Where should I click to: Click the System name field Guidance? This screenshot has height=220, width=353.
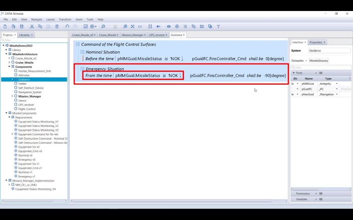pos(329,51)
